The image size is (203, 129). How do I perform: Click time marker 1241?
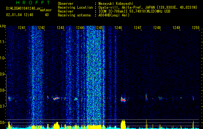click(22, 28)
